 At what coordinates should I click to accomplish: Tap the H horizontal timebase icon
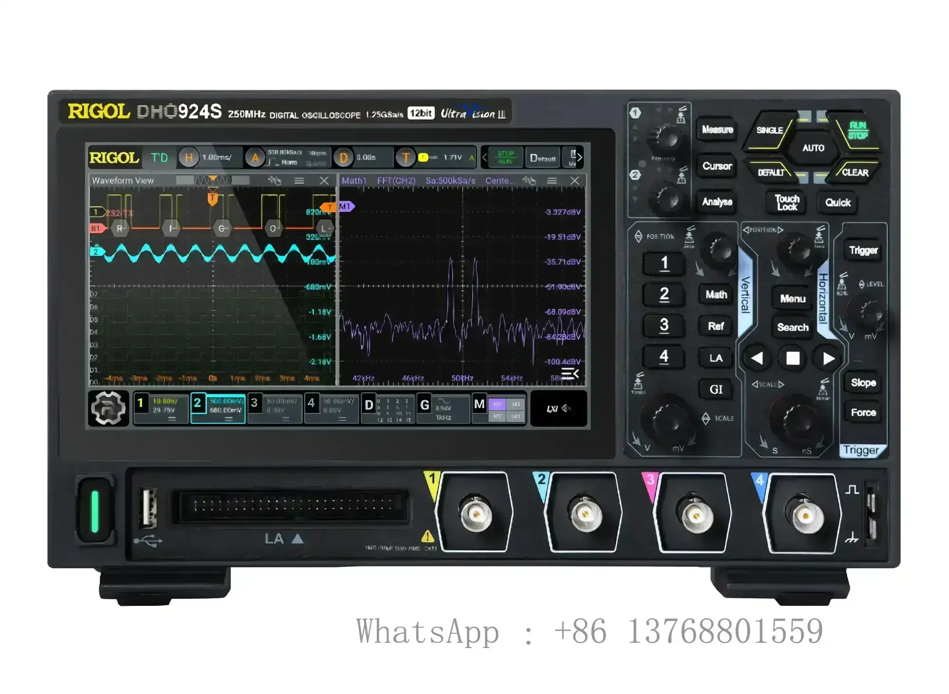[189, 157]
